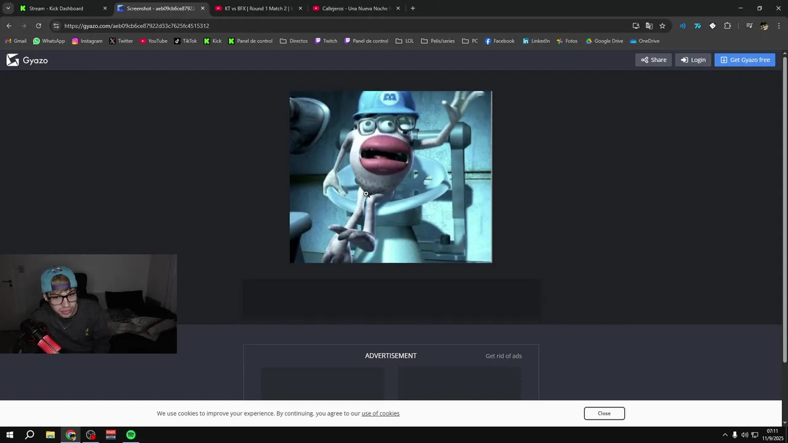This screenshot has width=788, height=443.
Task: Click the install app icon in address bar
Action: (636, 26)
